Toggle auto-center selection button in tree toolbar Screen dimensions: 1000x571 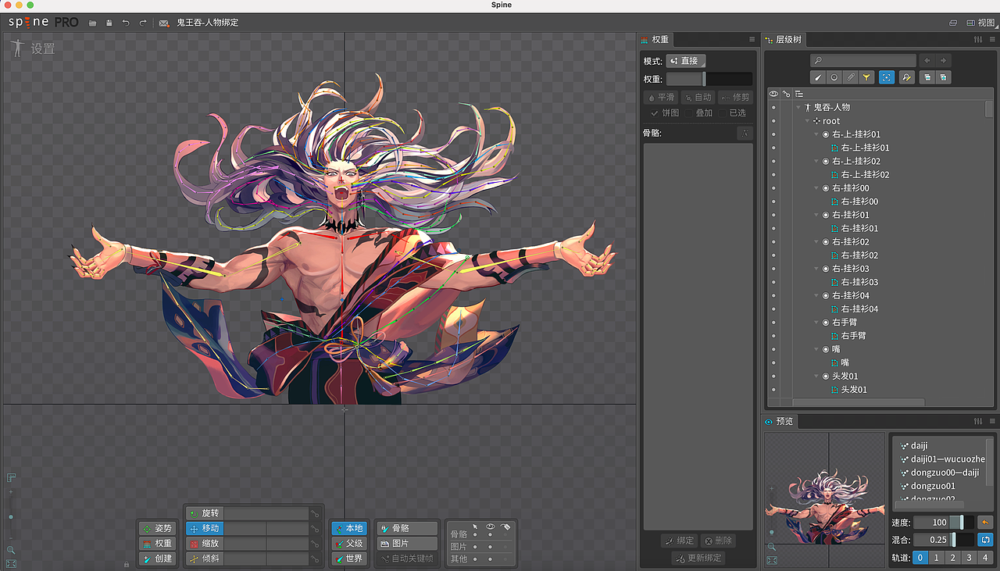[x=887, y=77]
